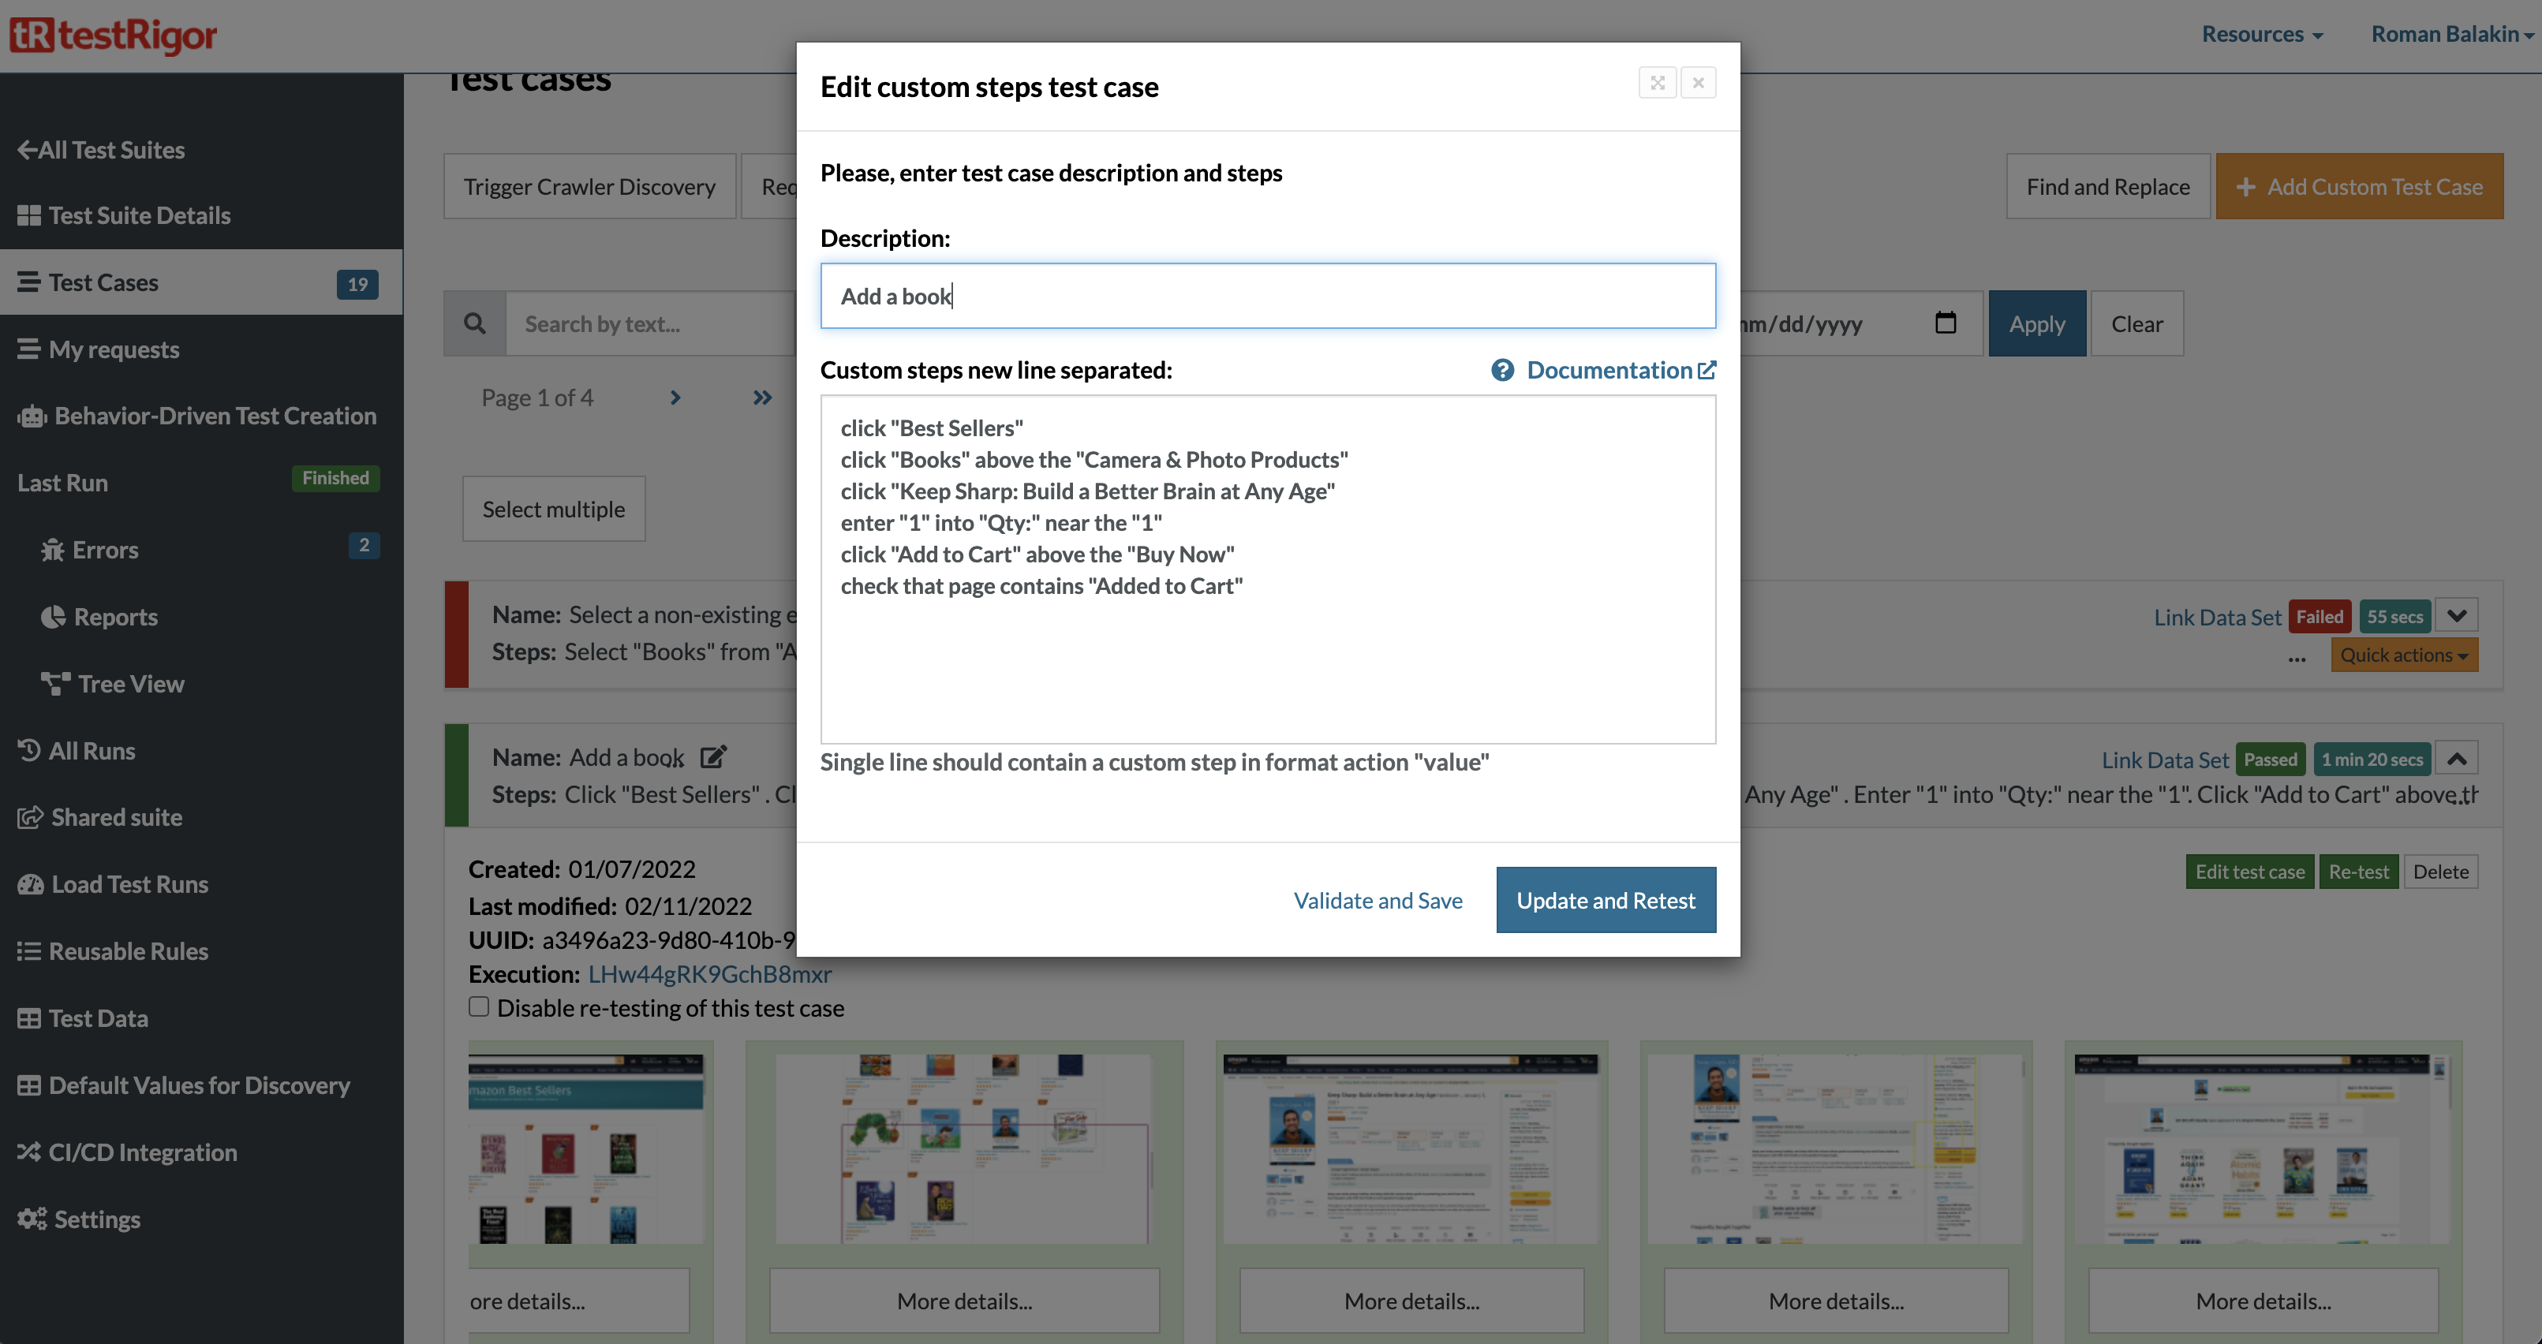Enable 'Disable re-testing of this test case'
Image resolution: width=2542 pixels, height=1344 pixels.
479,1006
